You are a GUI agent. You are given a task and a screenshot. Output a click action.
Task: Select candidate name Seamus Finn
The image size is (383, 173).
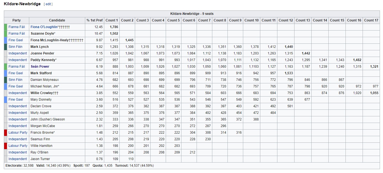[x=40, y=139]
